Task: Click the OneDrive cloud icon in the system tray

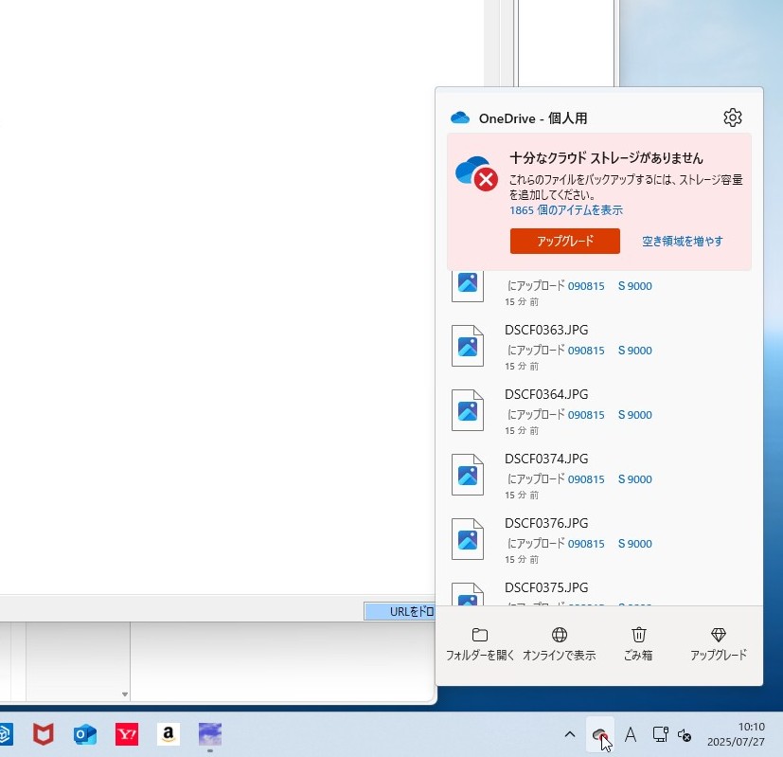Action: coord(599,734)
